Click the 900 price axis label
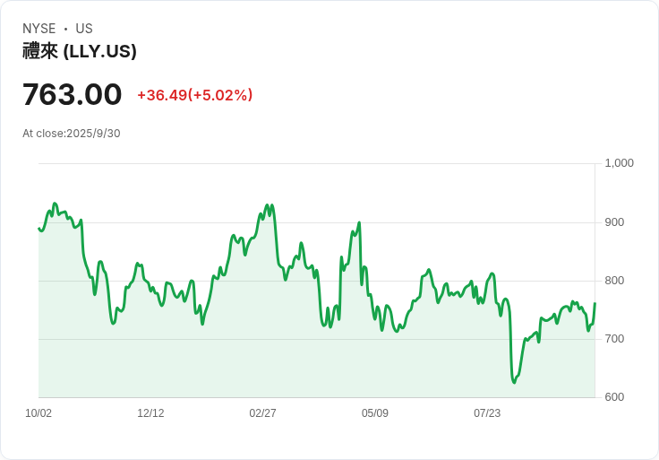The image size is (659, 460). (x=614, y=221)
